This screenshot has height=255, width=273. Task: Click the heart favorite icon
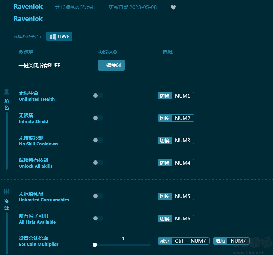pos(173,7)
